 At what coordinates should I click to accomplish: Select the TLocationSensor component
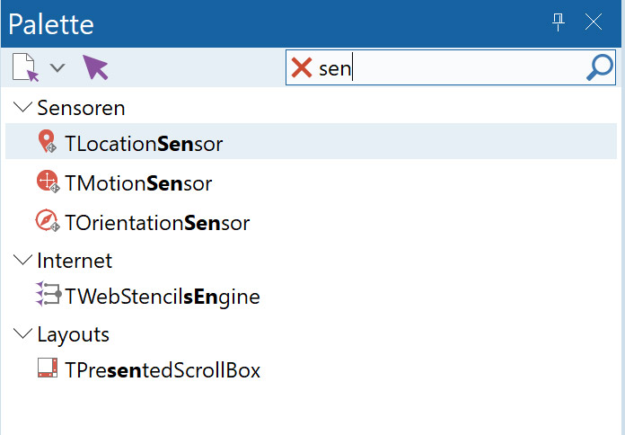[144, 143]
